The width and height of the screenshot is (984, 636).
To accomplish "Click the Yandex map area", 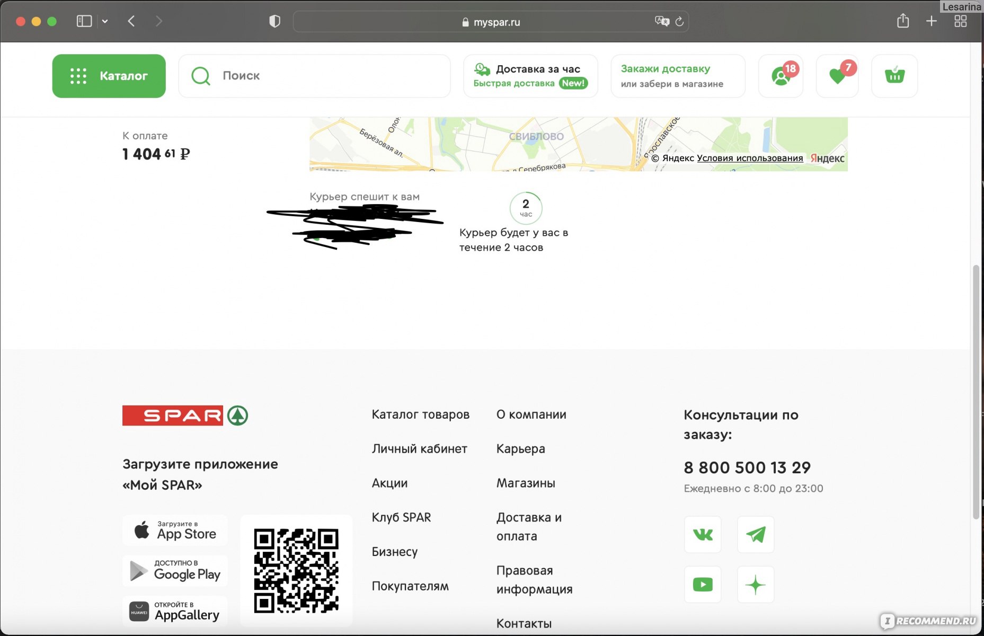I will pos(578,144).
